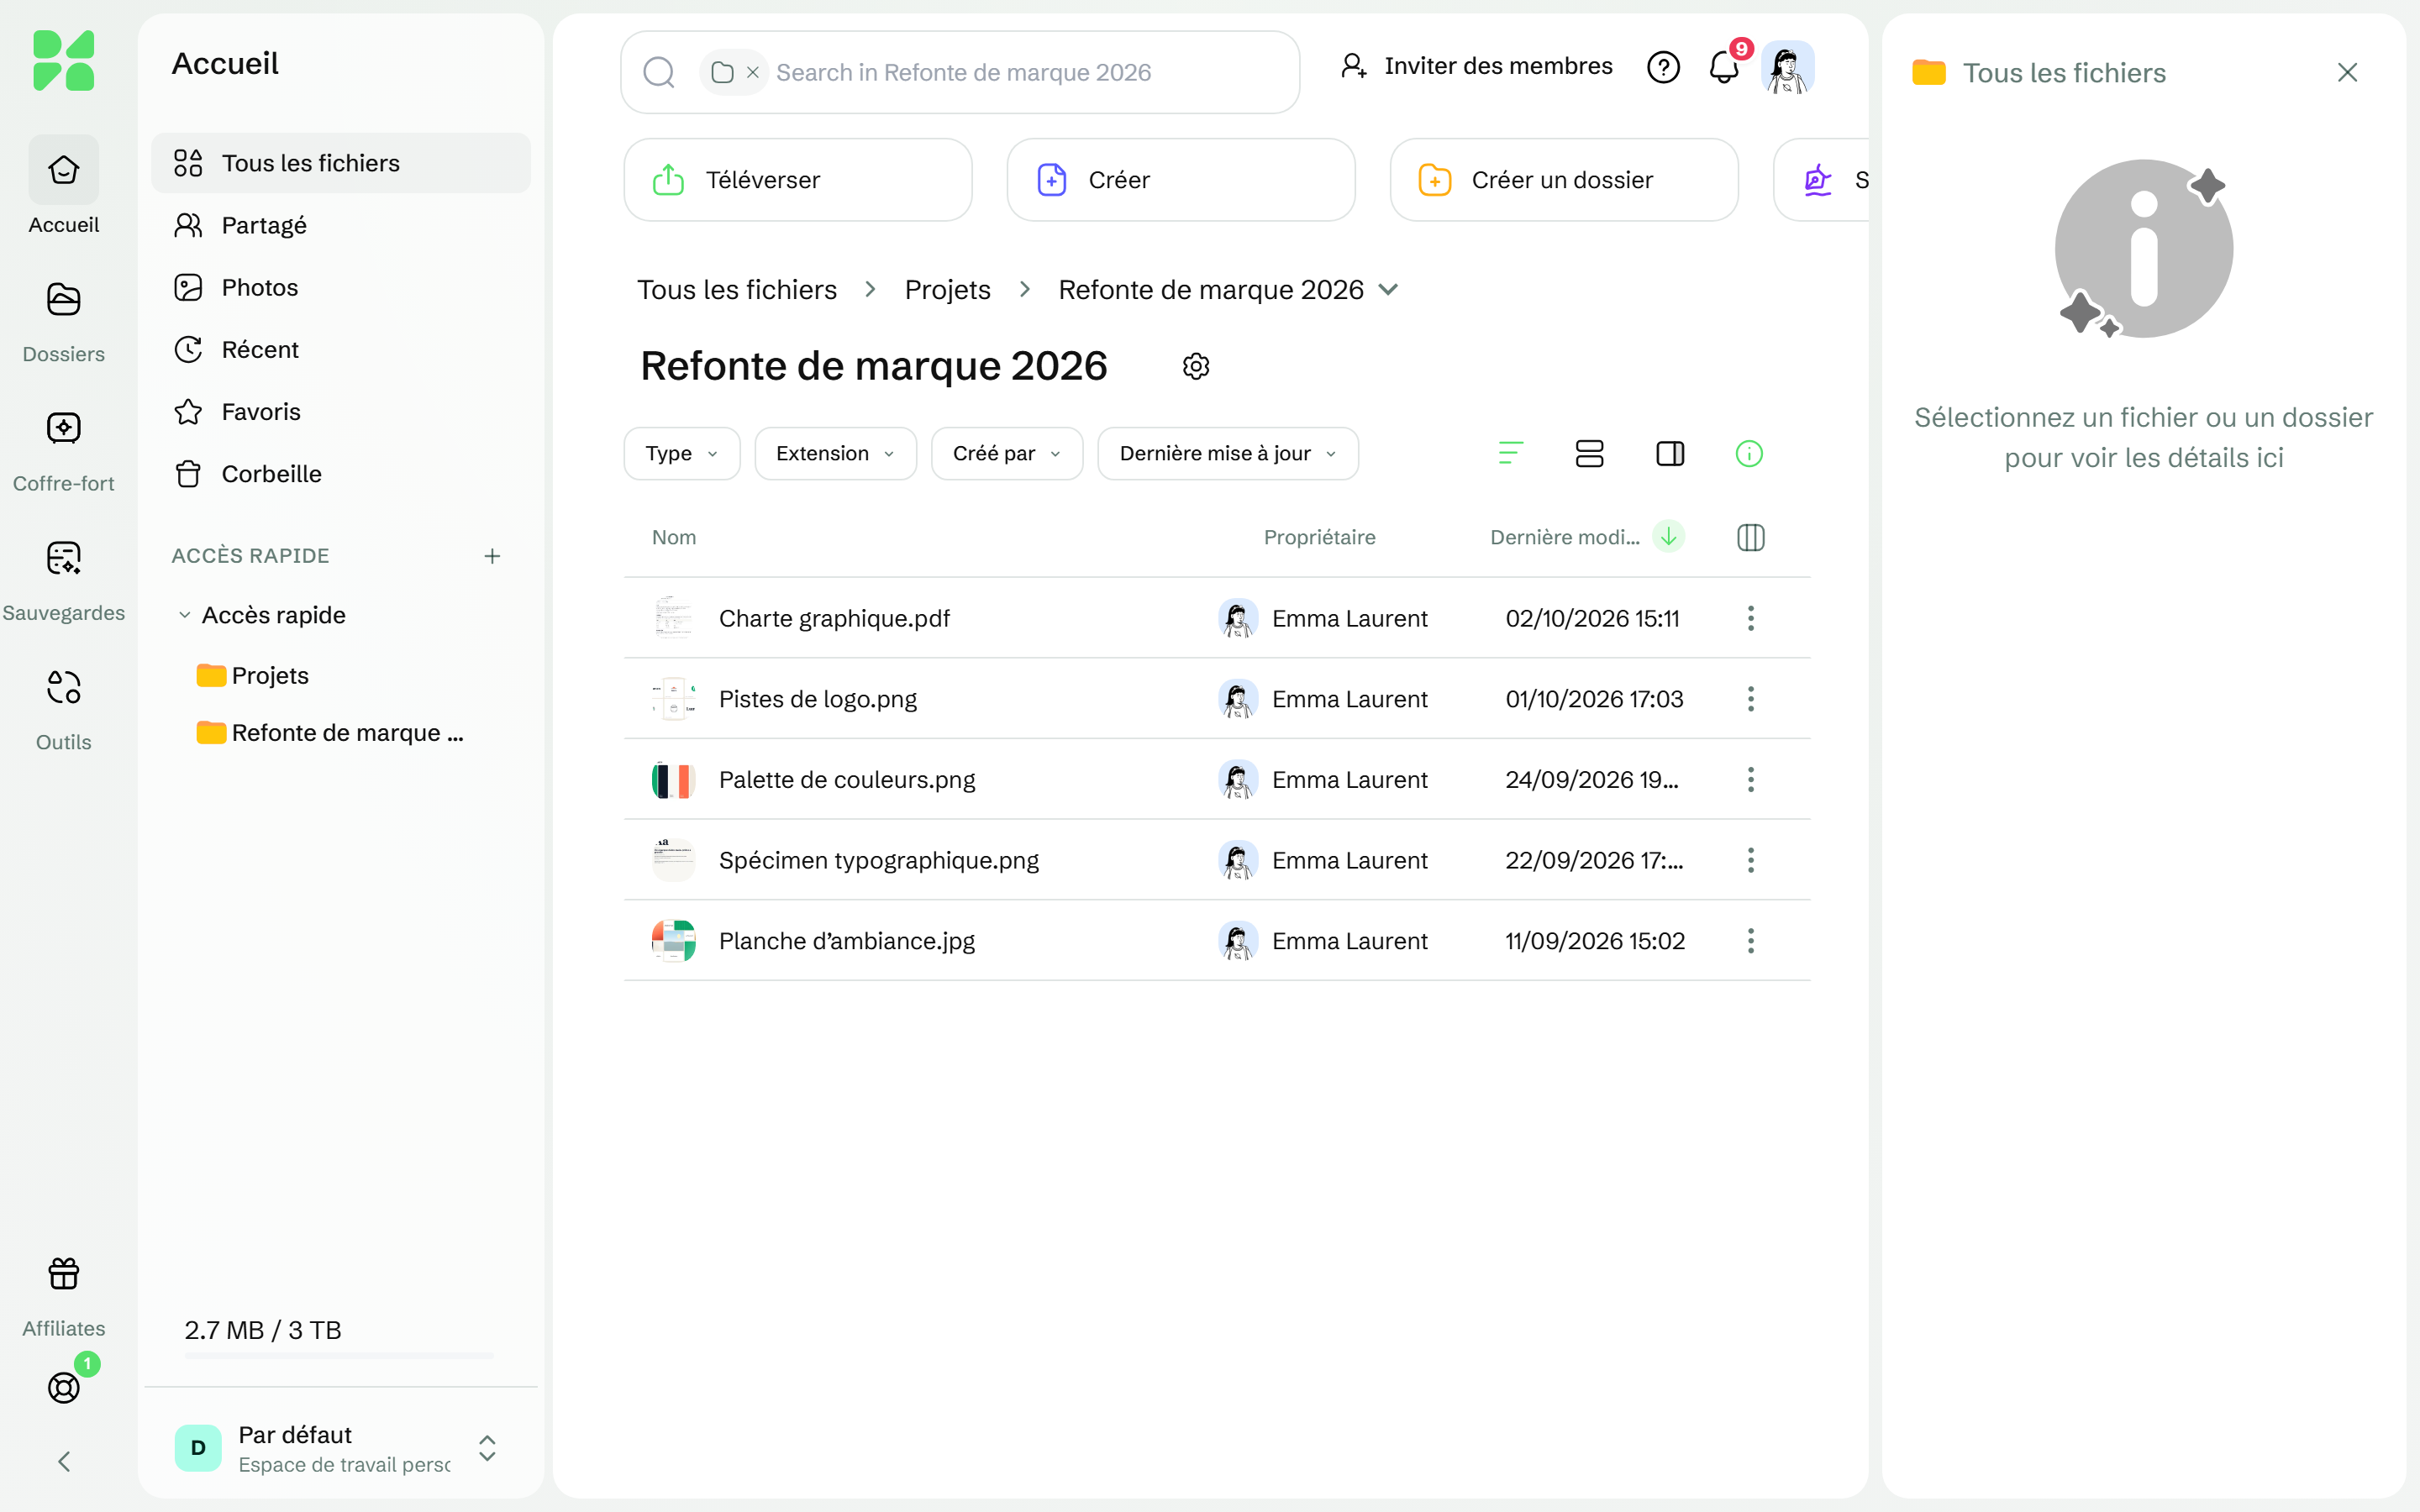
Task: Open the Palette de couleurs.png thumbnail
Action: point(673,780)
